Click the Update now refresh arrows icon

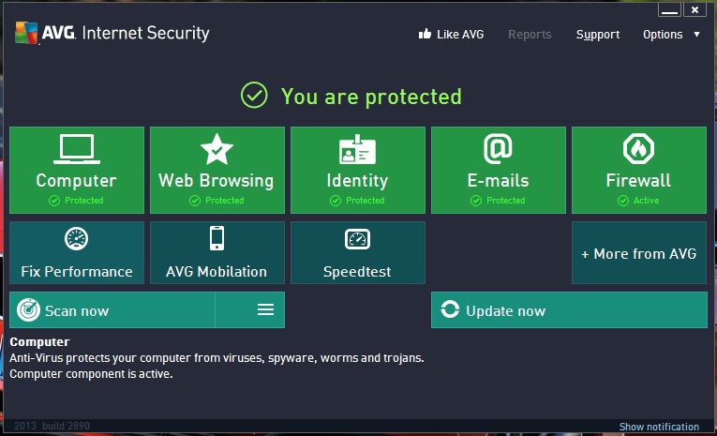tap(450, 309)
